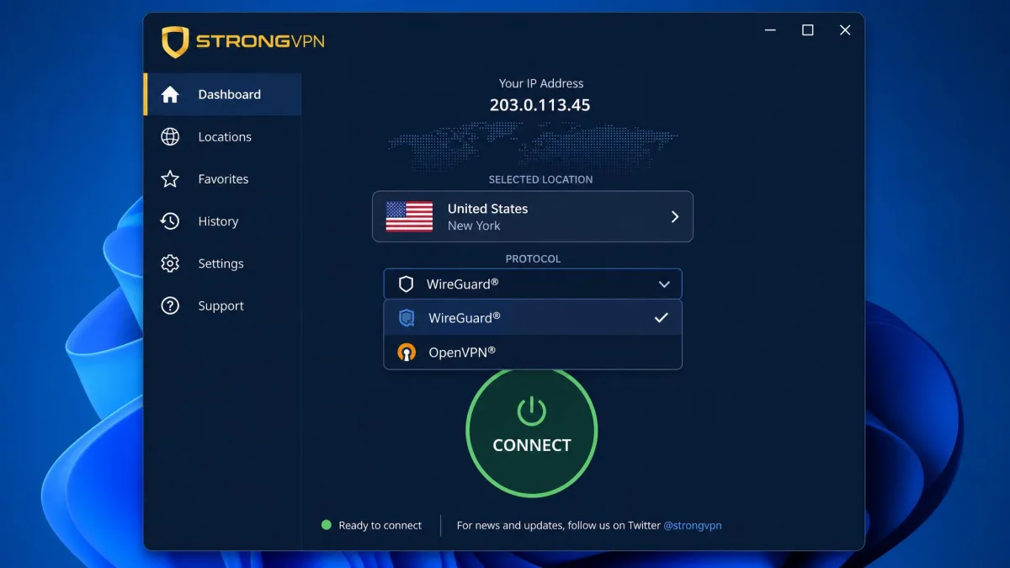Screen dimensions: 1010x568
Task: Click the WireGuard icon in dropdown list
Action: point(407,318)
